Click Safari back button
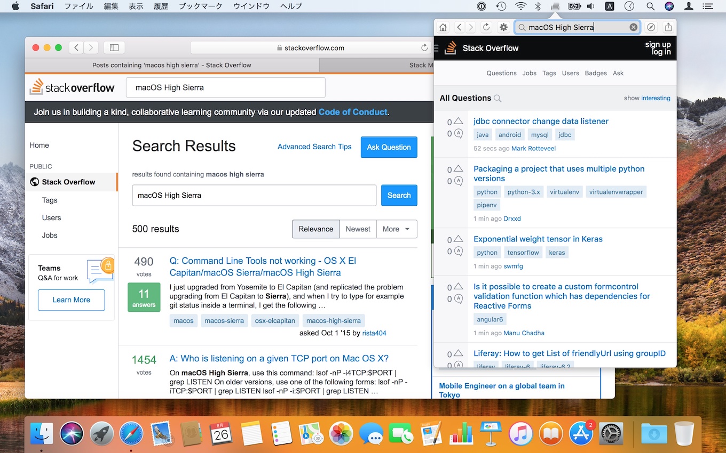The width and height of the screenshot is (726, 453). click(76, 47)
